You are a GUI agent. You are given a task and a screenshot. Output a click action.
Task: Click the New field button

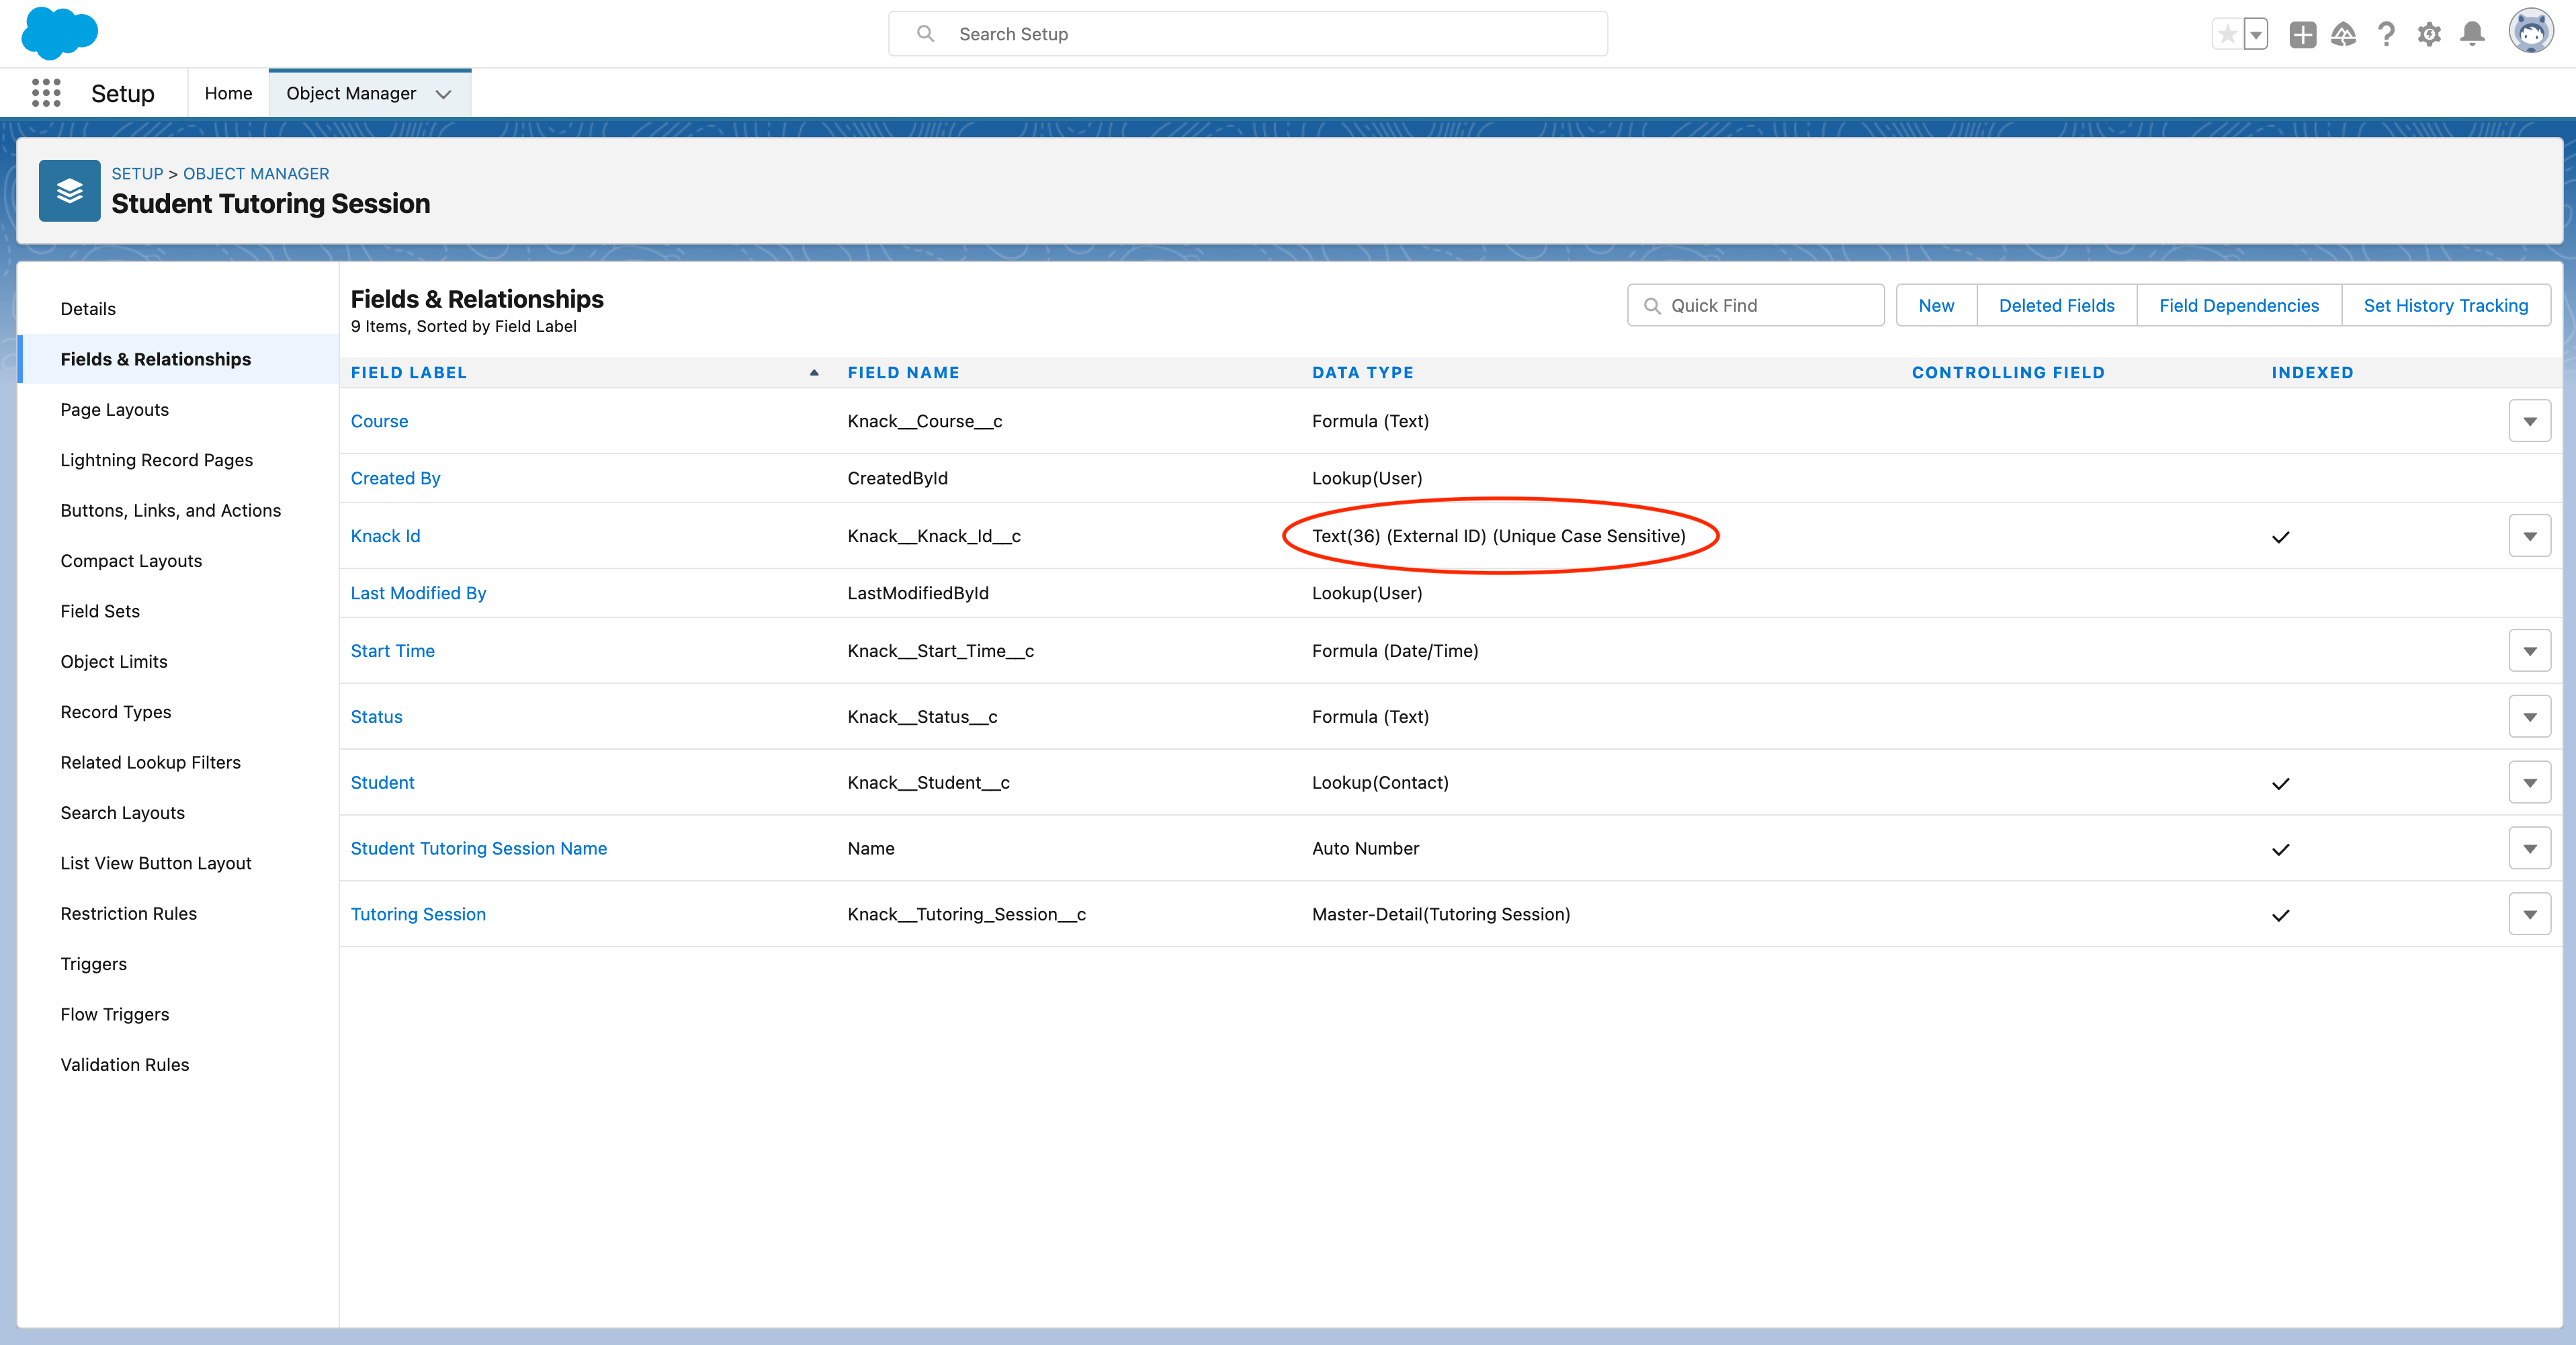point(1935,305)
